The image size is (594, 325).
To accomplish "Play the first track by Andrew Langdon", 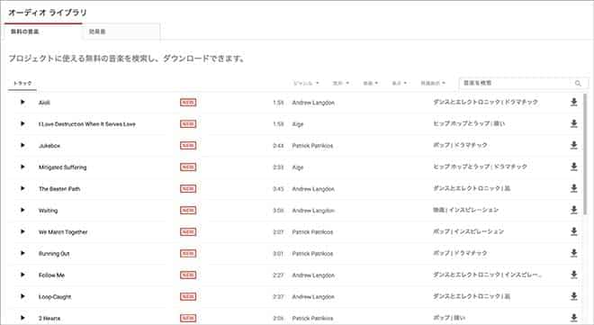I will [x=22, y=102].
